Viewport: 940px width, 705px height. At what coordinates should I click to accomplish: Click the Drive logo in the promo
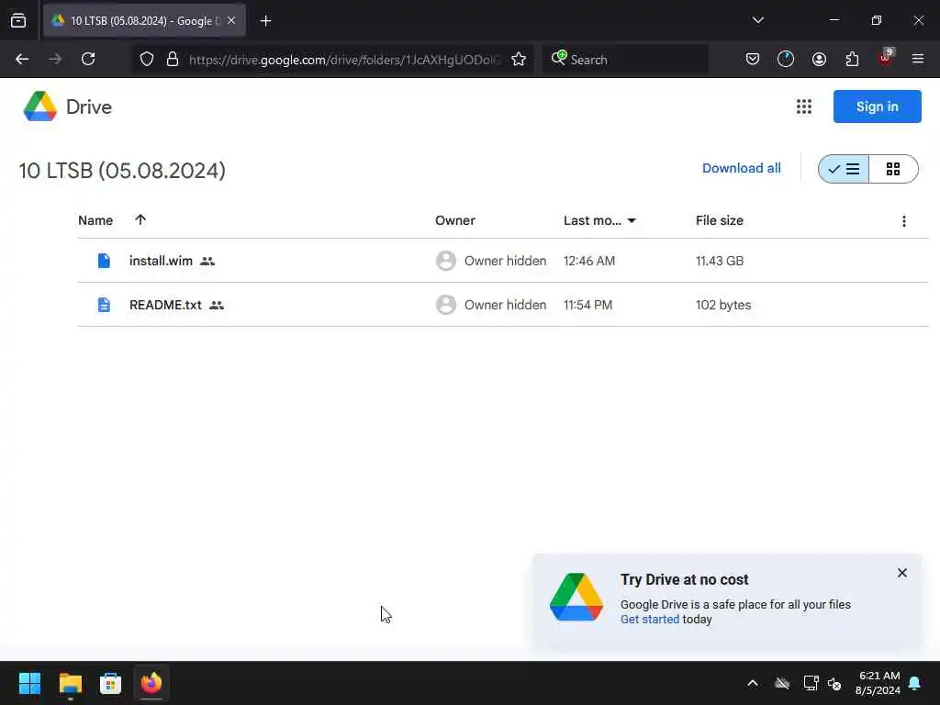(576, 597)
